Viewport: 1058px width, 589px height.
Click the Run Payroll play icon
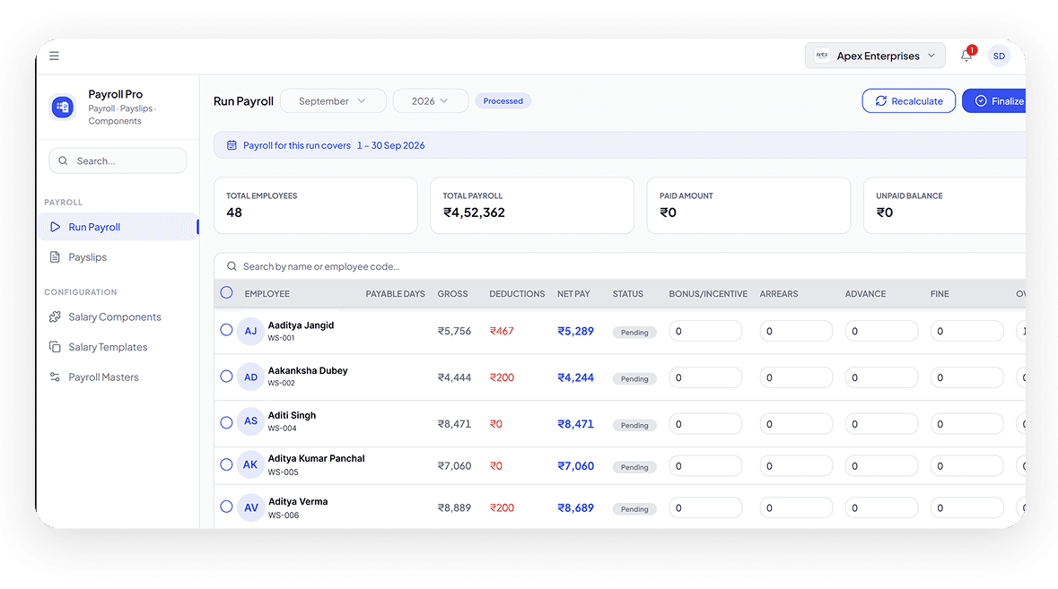(x=56, y=227)
